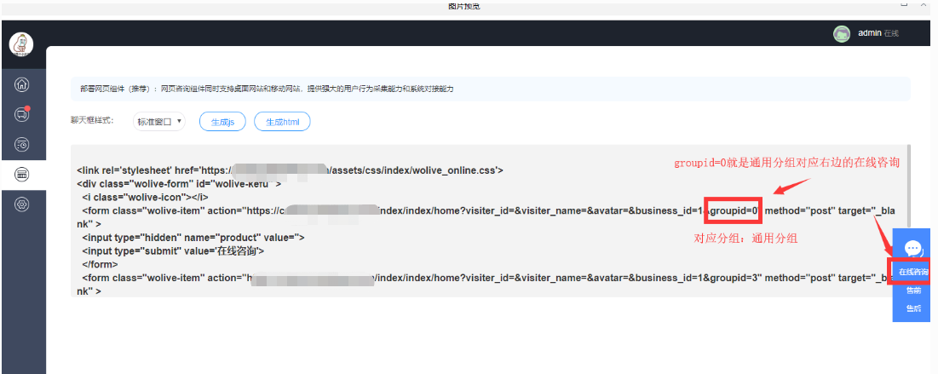Click the 图片预览 window title

pyautogui.click(x=463, y=6)
